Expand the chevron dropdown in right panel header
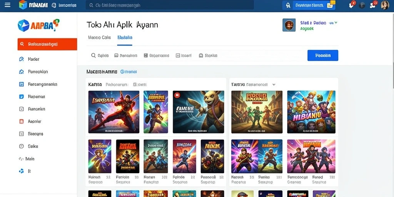This screenshot has width=394, height=197. coord(274,85)
